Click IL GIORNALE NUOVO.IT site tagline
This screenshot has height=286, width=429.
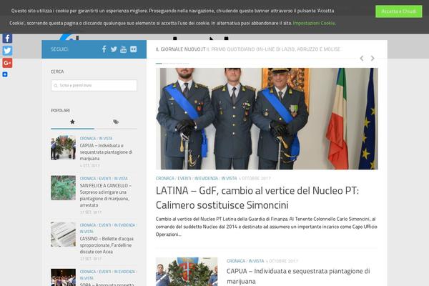pyautogui.click(x=248, y=49)
